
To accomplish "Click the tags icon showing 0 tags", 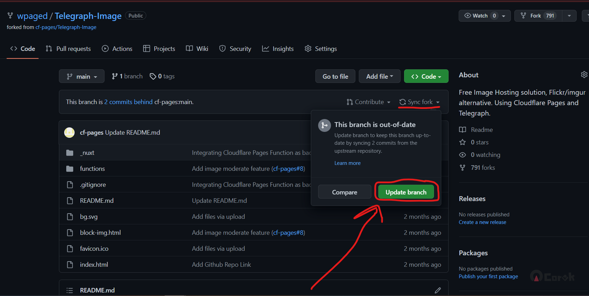I will pos(153,77).
